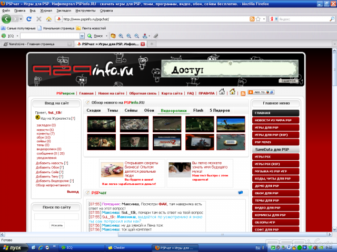The width and height of the screenshot is (337, 252).
Task: Open ИГРЫ ДЛЯ PSP in the main menu
Action: click(x=276, y=128)
